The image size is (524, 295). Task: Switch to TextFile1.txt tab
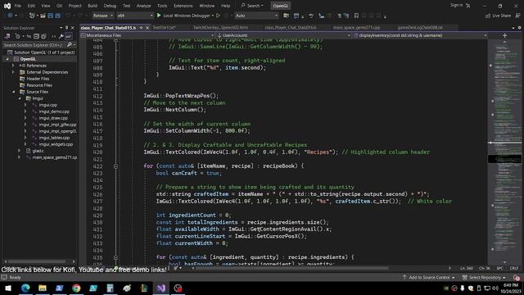(x=164, y=28)
